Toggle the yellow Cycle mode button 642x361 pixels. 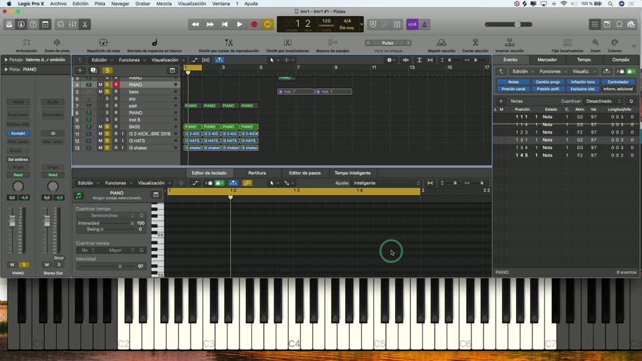(267, 25)
